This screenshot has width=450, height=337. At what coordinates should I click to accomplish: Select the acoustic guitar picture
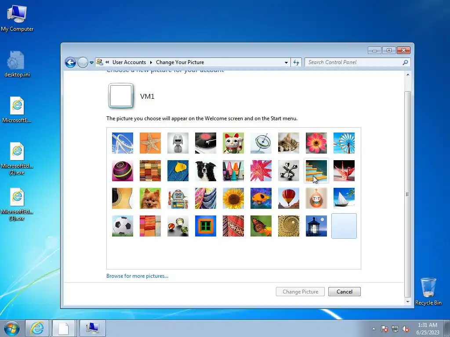tap(123, 198)
